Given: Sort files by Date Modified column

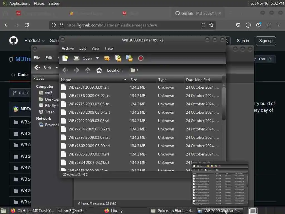Looking at the screenshot, I should (x=203, y=80).
